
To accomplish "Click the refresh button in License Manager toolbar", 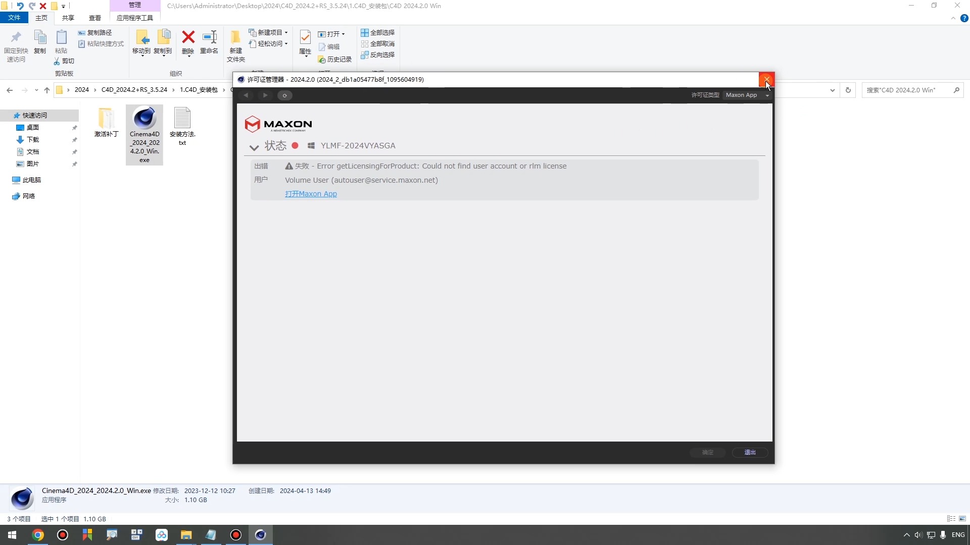I will [284, 95].
